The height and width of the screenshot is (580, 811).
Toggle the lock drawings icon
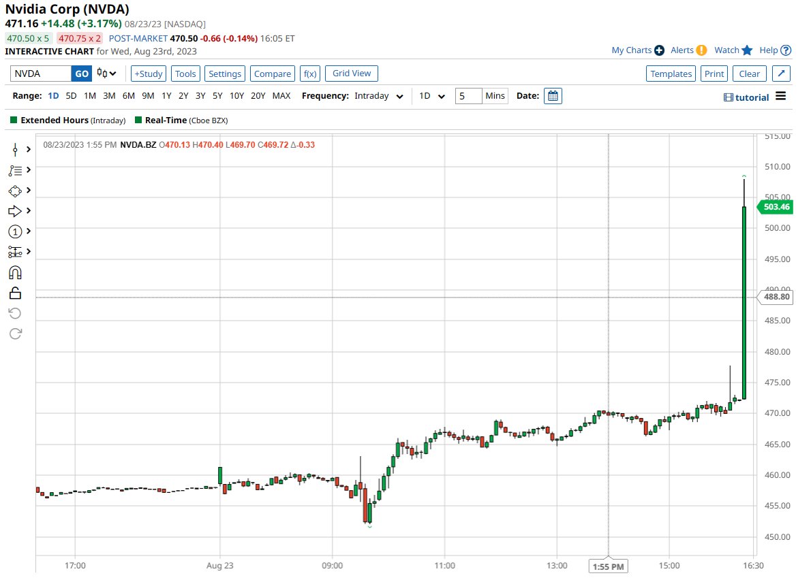click(15, 293)
